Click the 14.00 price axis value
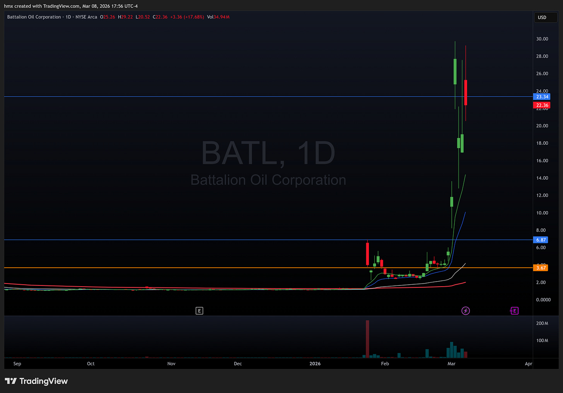Viewport: 563px width, 393px height. coord(542,178)
